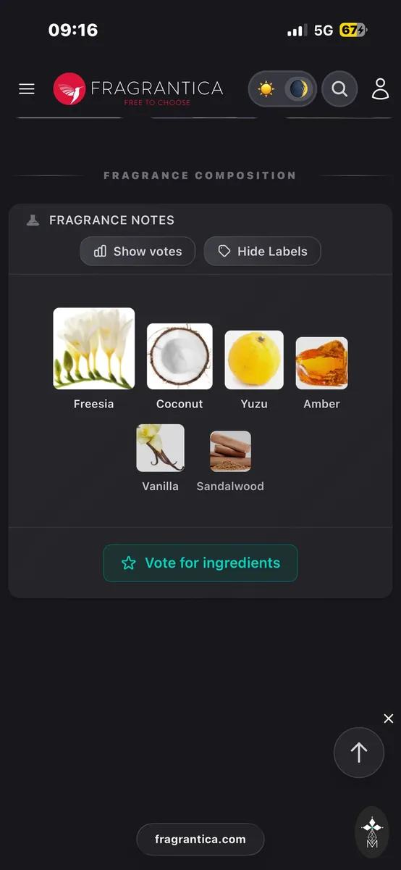
Task: Select the Vanilla note image
Action: pos(161,448)
